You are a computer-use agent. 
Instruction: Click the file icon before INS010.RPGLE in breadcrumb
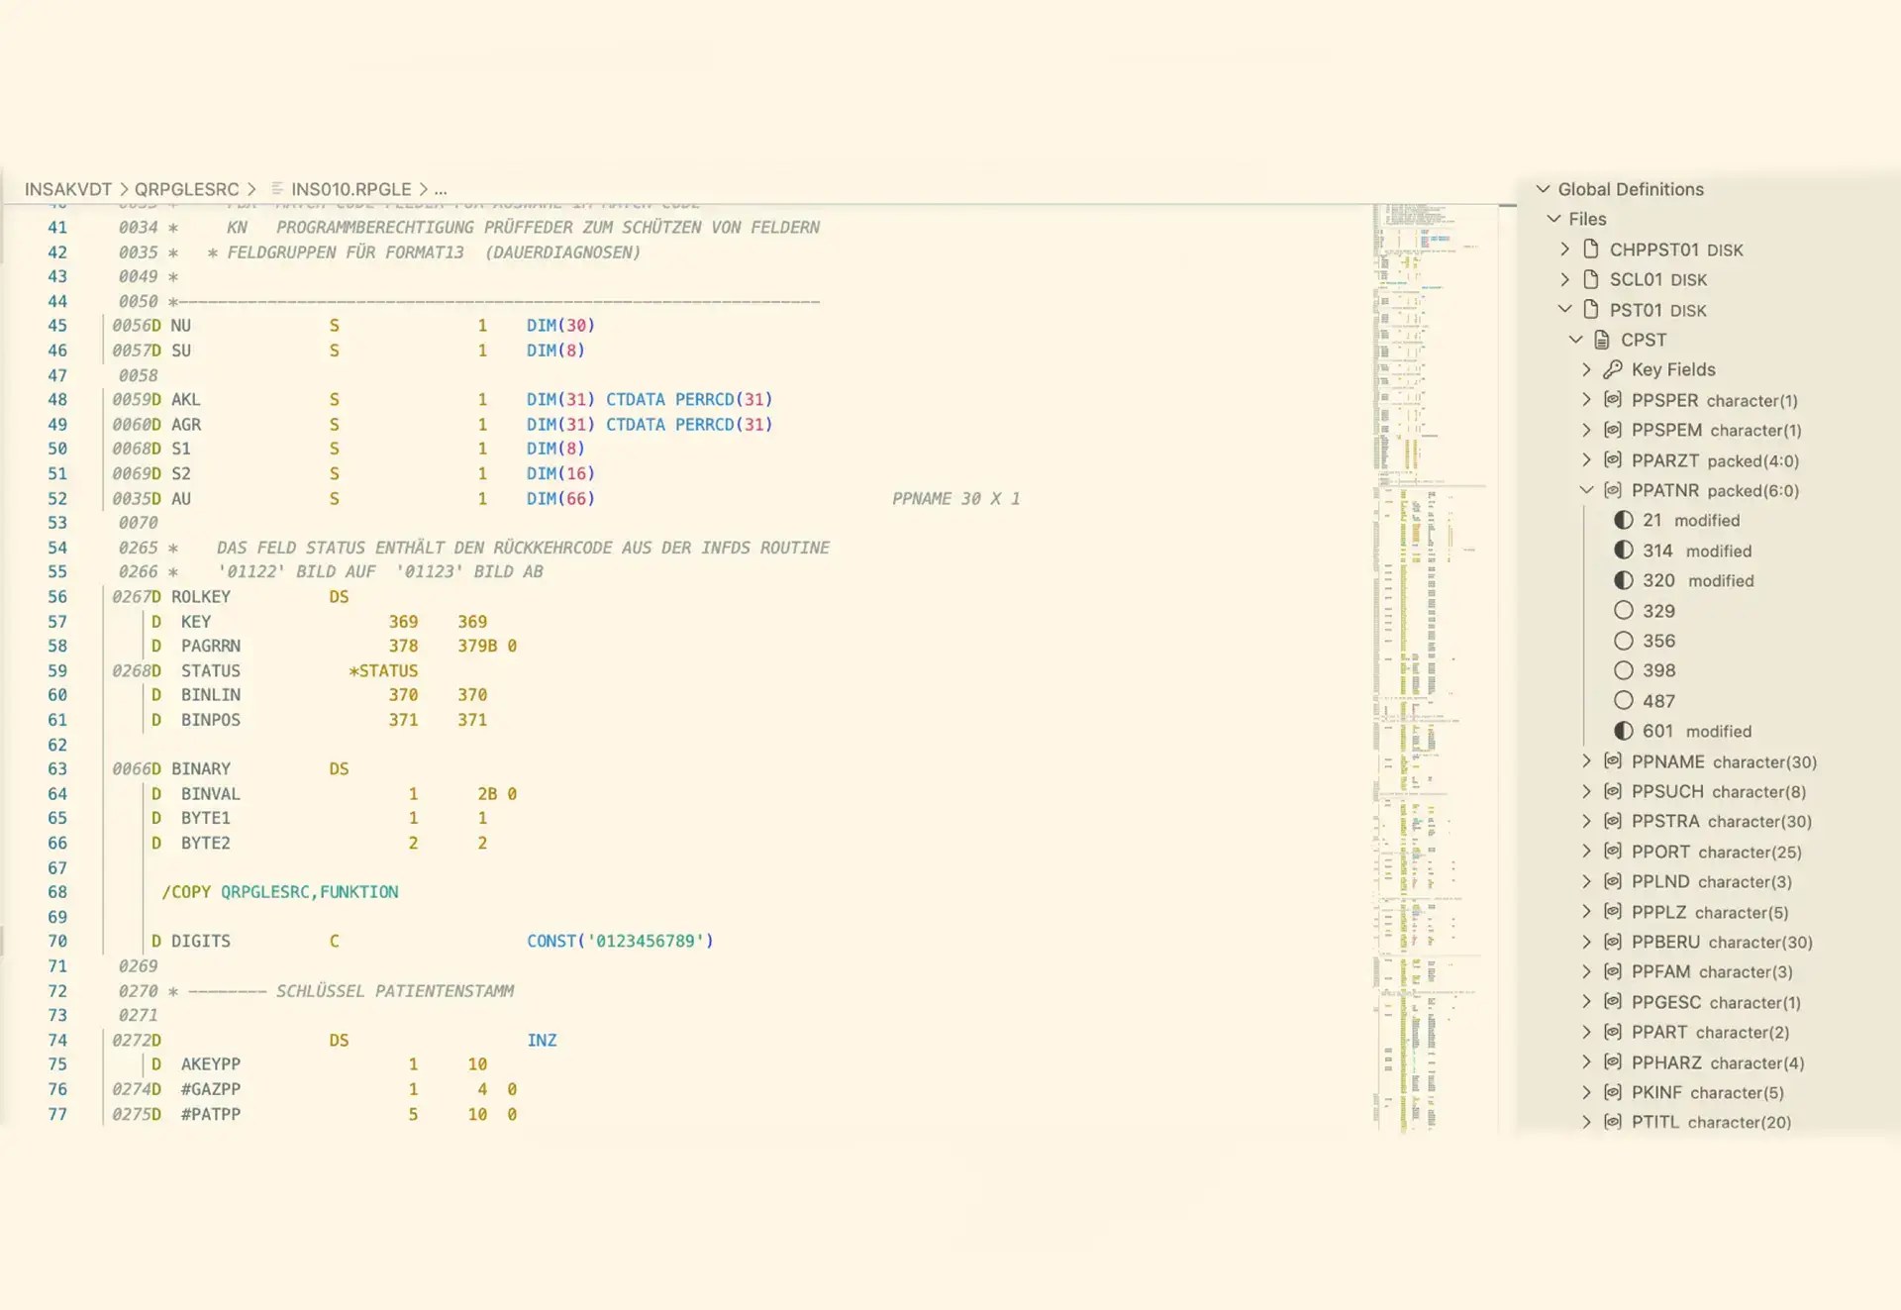pos(277,188)
